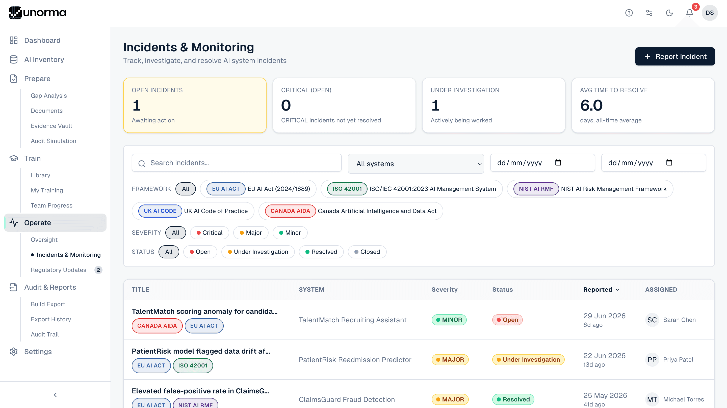Click Priya Patel's PP avatar
This screenshot has width=727, height=408.
pyautogui.click(x=652, y=360)
